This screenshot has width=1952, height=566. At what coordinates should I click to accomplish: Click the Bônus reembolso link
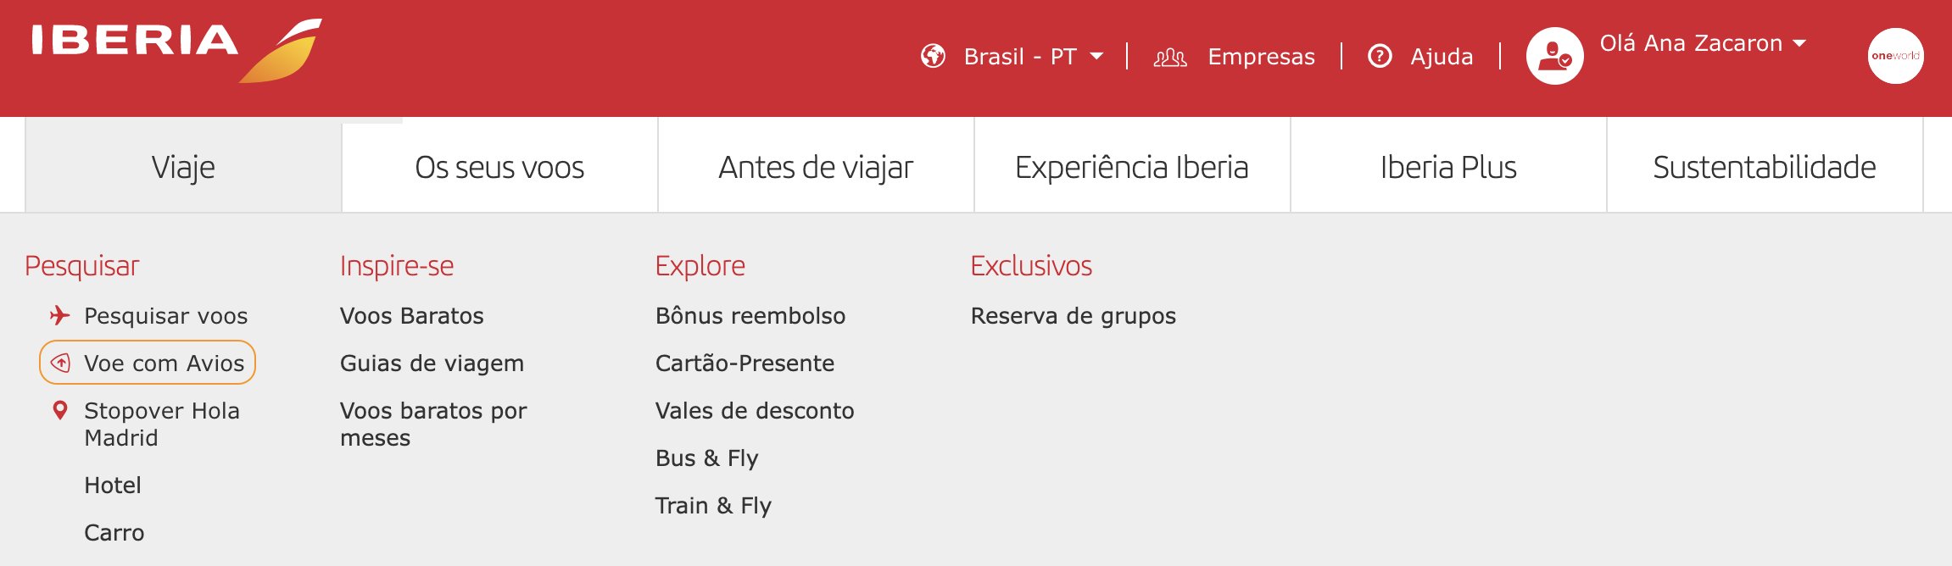point(750,315)
